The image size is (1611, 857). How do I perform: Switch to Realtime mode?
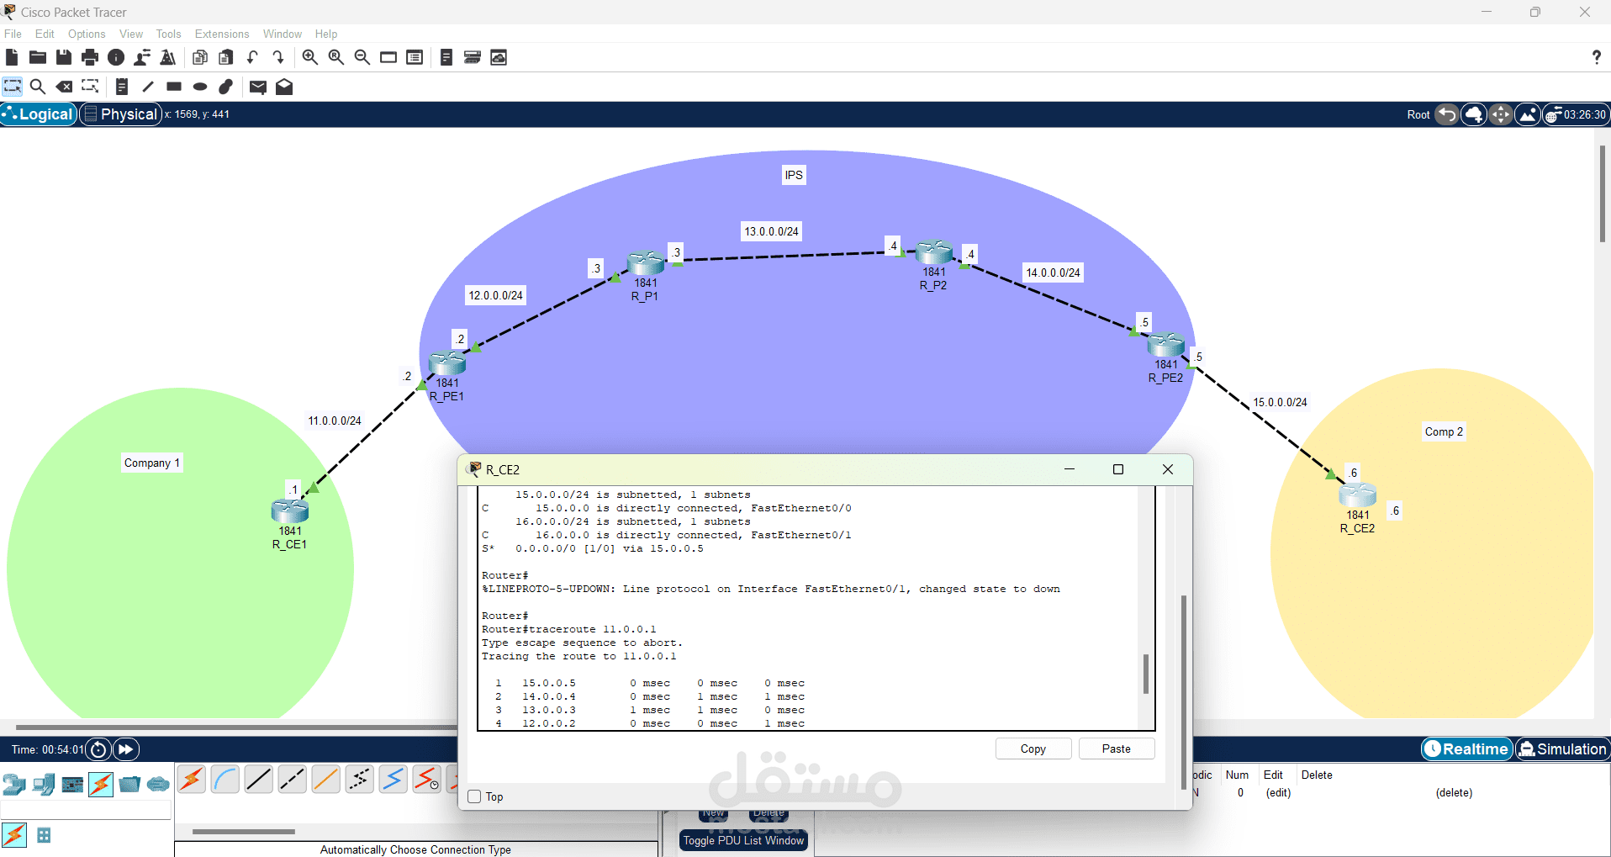click(x=1467, y=749)
